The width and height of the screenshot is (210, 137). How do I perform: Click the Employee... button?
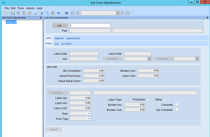tap(58, 93)
